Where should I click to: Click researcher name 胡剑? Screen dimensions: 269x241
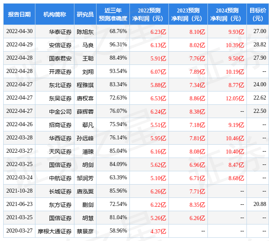point(88,165)
